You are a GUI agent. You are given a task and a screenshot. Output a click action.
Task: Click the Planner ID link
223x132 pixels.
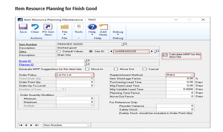pyautogui.click(x=26, y=64)
